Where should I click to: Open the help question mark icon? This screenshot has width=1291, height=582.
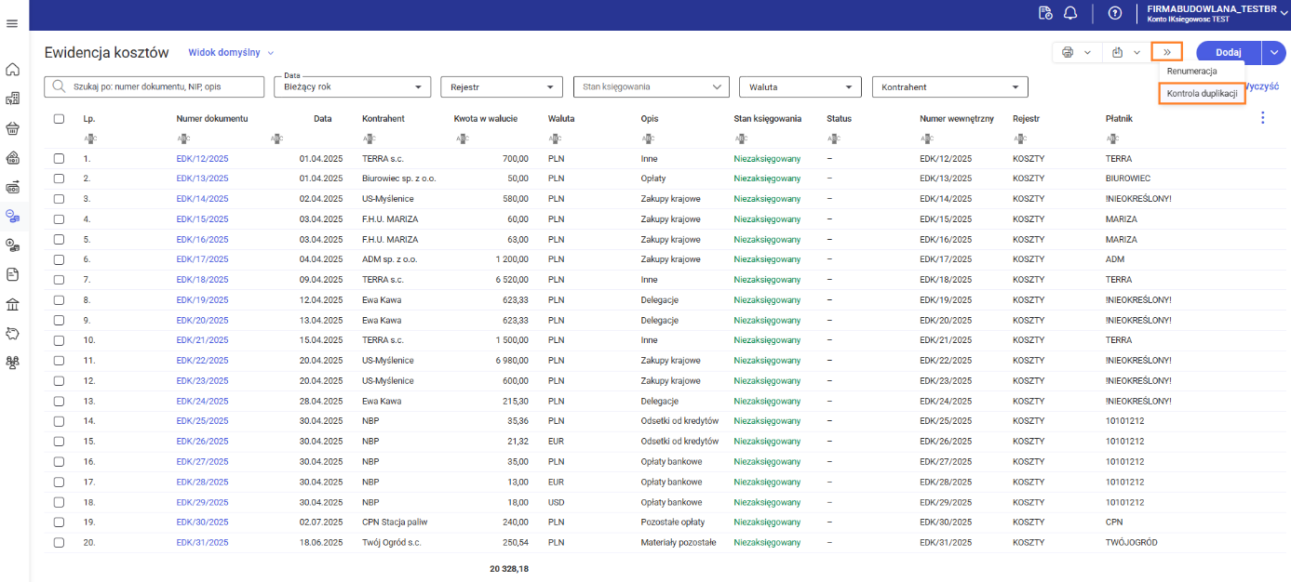pyautogui.click(x=1115, y=13)
